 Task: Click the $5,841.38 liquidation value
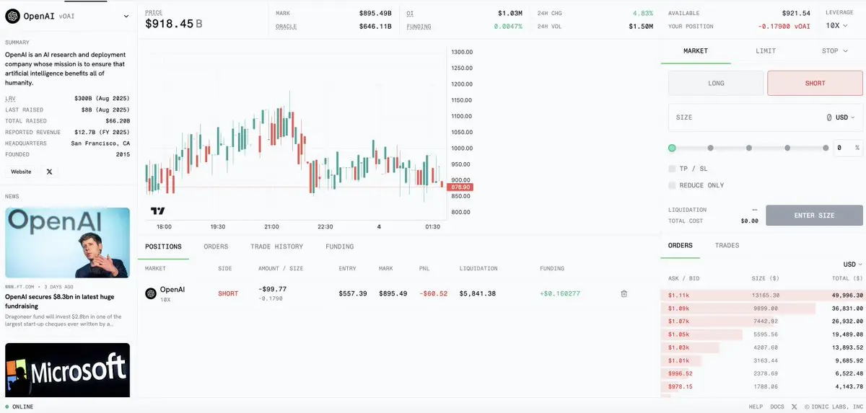[x=478, y=293]
